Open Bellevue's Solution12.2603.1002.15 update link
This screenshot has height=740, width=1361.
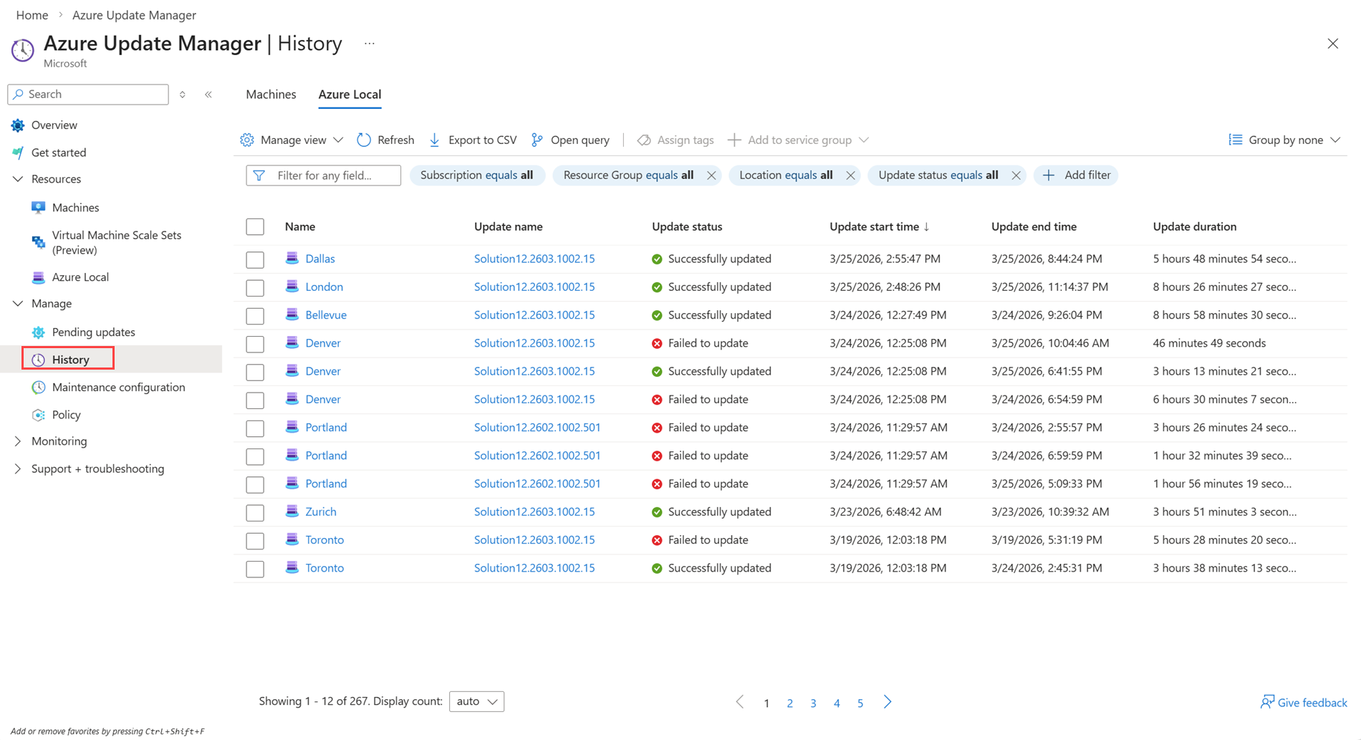534,314
